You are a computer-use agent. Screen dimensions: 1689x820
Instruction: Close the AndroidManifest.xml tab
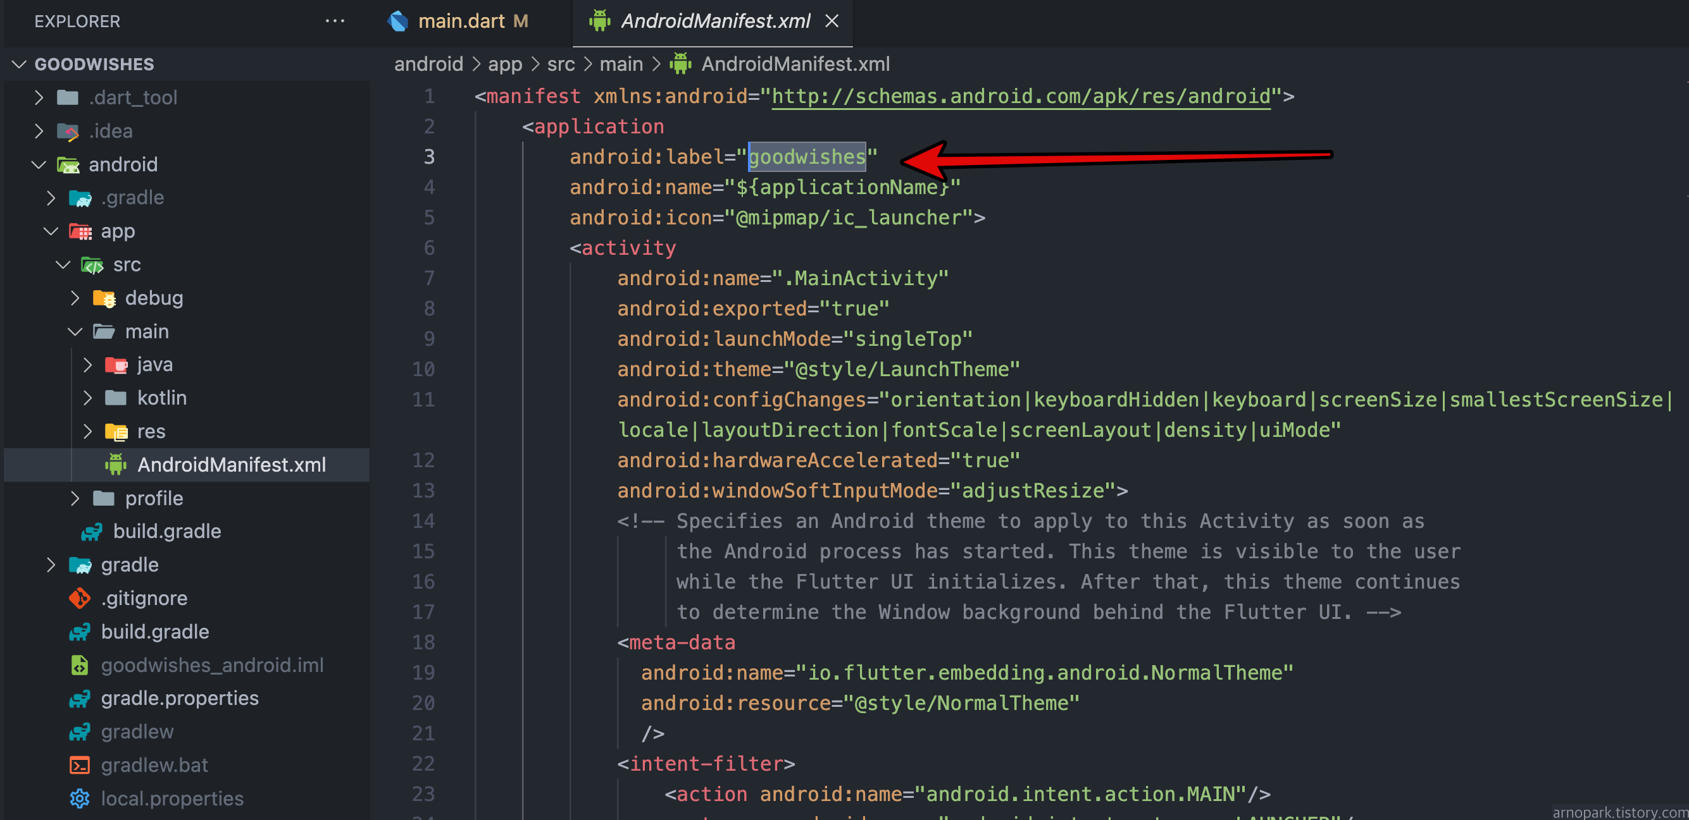832,21
